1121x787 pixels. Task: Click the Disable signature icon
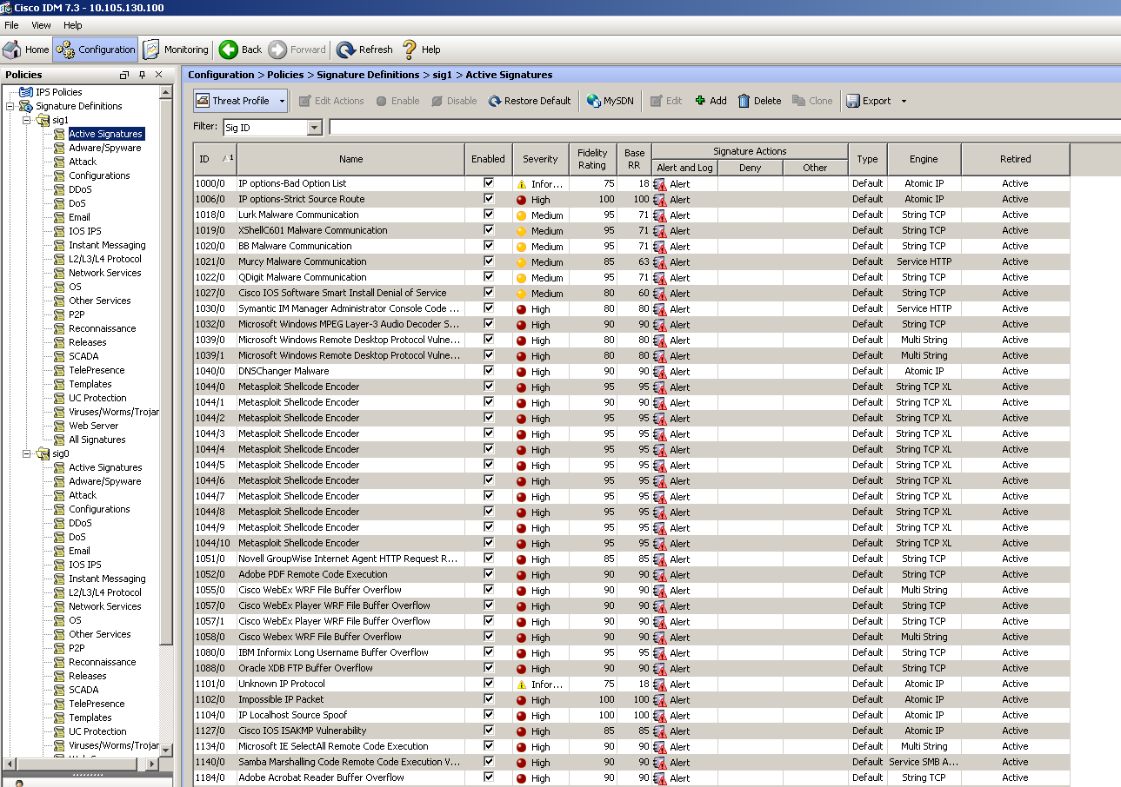[x=437, y=101]
